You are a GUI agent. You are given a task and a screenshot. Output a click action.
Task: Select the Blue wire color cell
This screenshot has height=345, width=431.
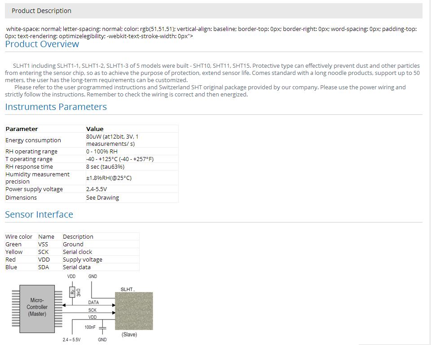tap(21, 267)
